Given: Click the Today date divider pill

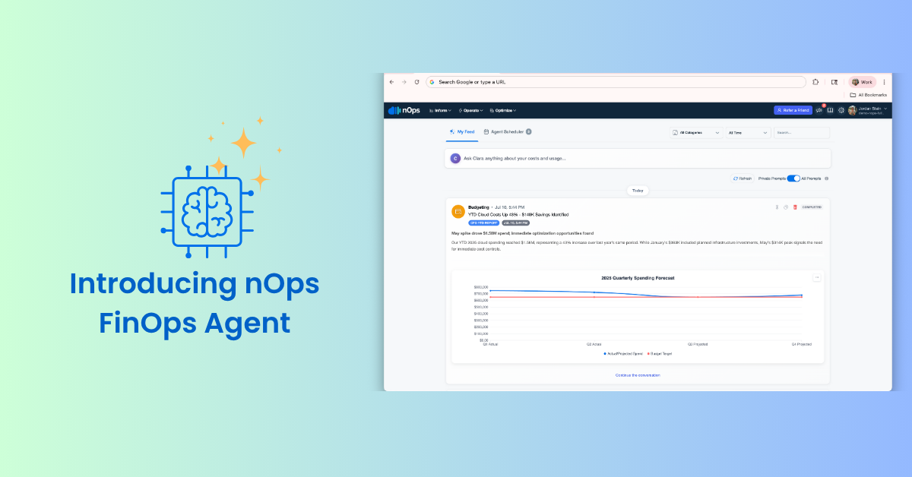Looking at the screenshot, I should [638, 191].
